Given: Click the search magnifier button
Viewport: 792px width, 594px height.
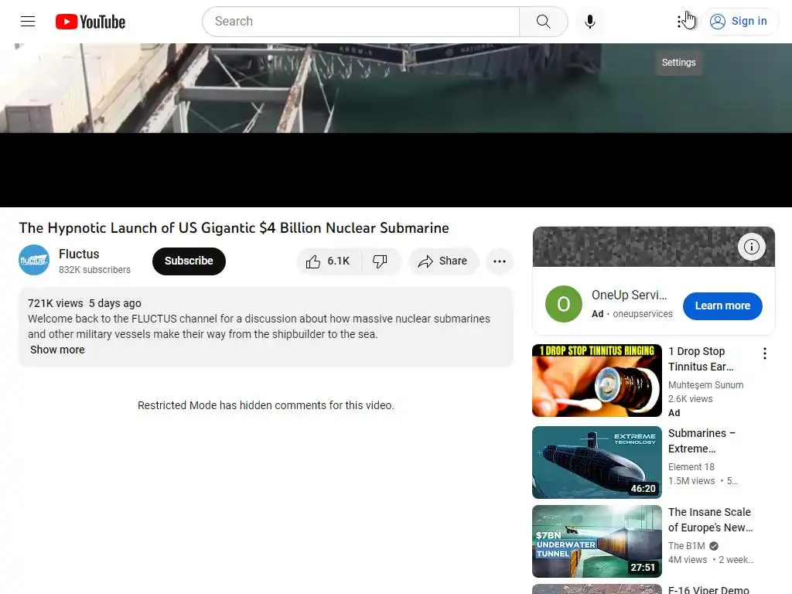Looking at the screenshot, I should (x=543, y=21).
